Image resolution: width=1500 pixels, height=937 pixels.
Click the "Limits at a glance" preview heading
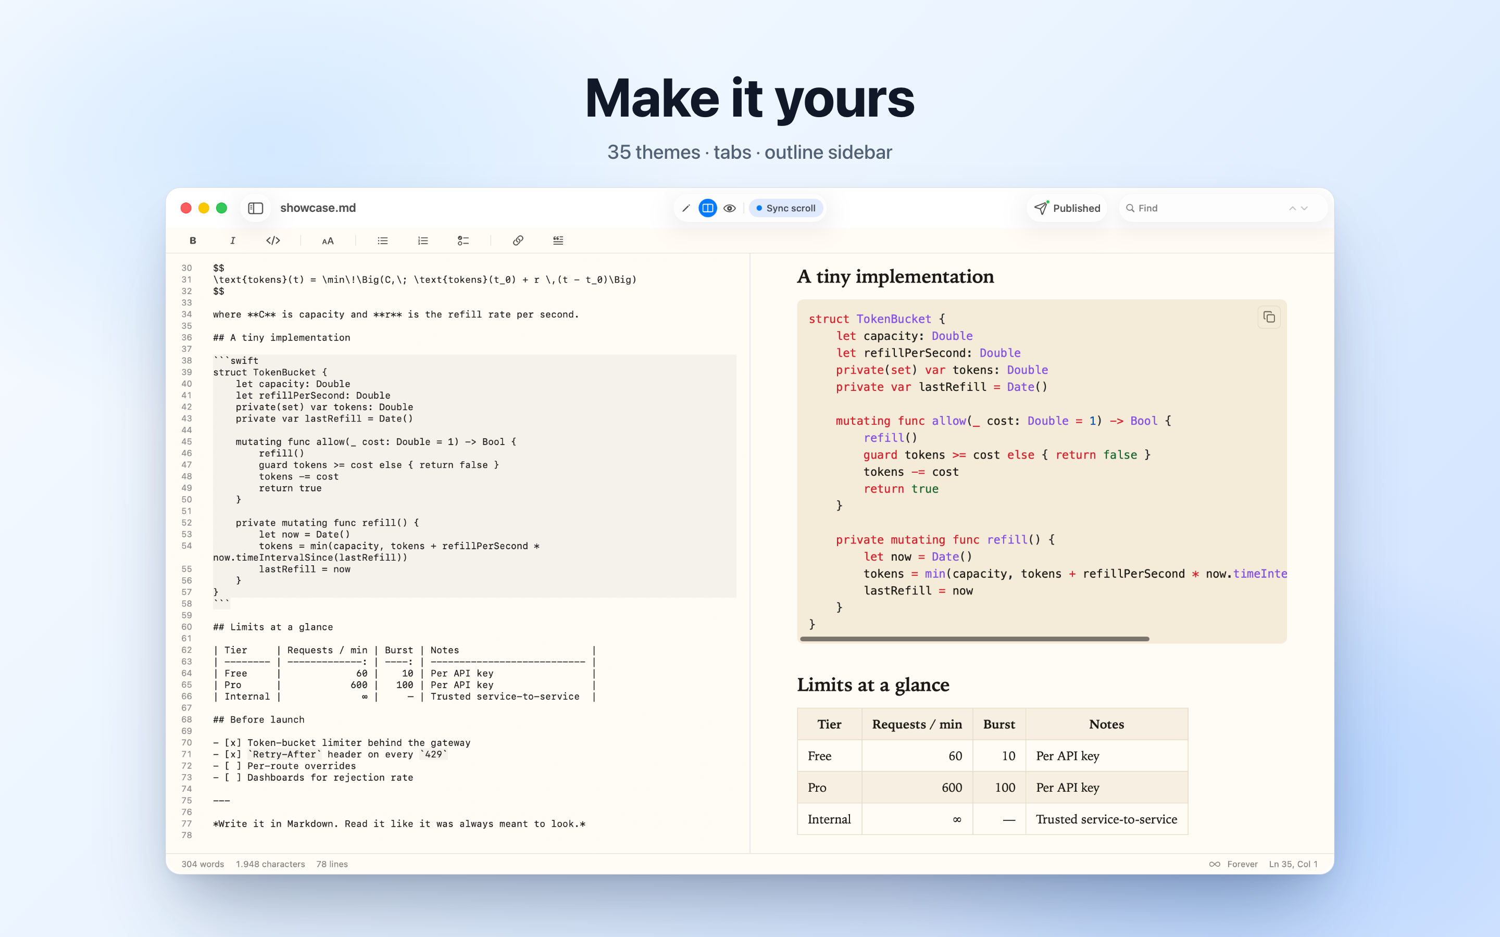(x=873, y=685)
